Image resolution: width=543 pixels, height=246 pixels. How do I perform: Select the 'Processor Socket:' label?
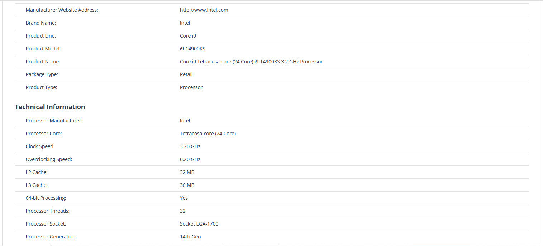(x=46, y=224)
